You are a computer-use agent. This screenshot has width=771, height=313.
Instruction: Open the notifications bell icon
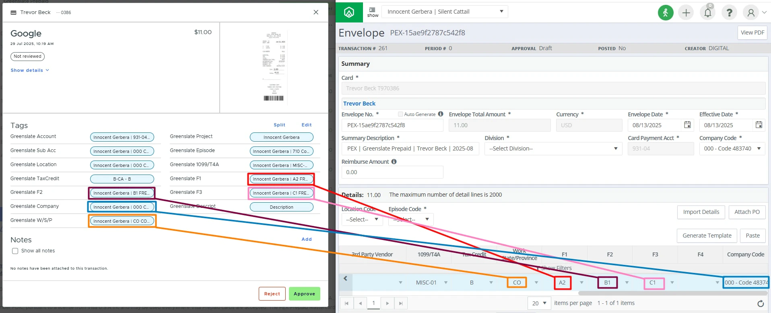pos(707,13)
